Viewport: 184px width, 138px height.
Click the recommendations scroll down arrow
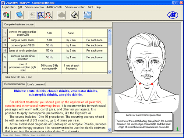pyautogui.click(x=109, y=130)
